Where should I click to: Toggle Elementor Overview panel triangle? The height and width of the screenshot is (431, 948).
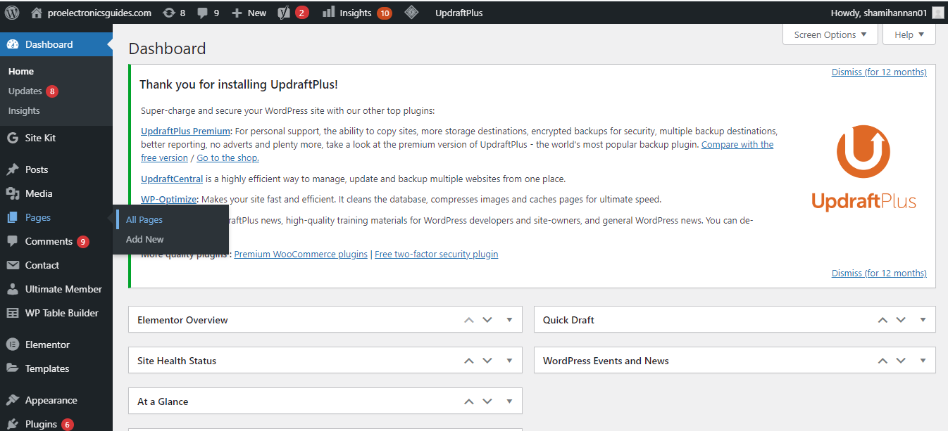pyautogui.click(x=509, y=320)
